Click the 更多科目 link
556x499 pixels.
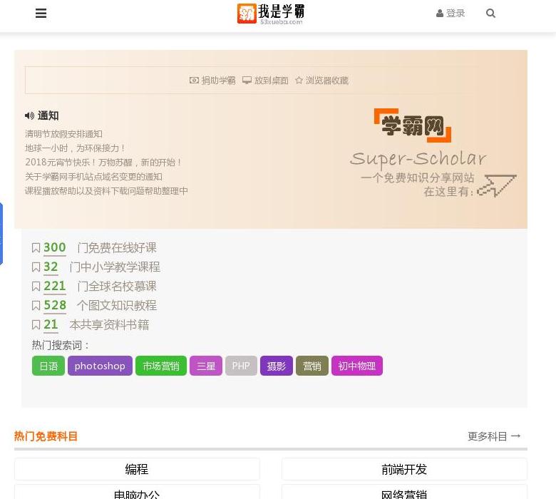tap(494, 436)
